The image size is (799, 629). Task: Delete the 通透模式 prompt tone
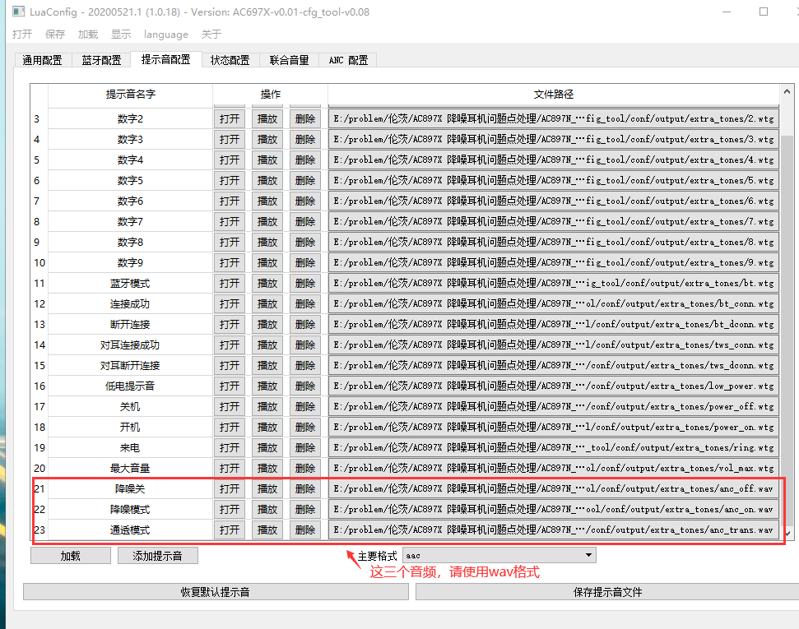305,530
